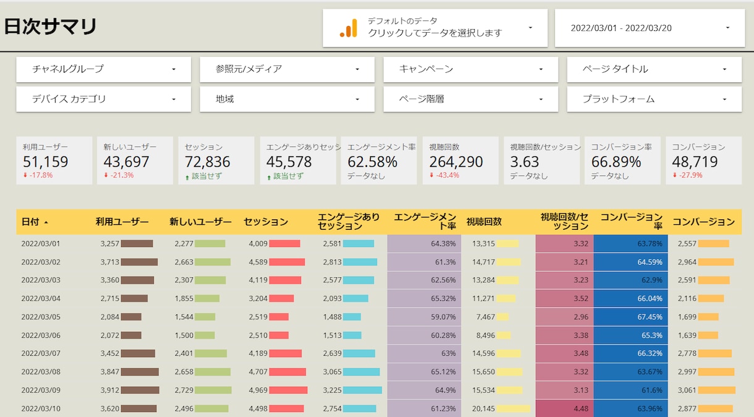Image resolution: width=754 pixels, height=417 pixels.
Task: Click the 67.45% conversion rate cell
Action: (x=630, y=317)
